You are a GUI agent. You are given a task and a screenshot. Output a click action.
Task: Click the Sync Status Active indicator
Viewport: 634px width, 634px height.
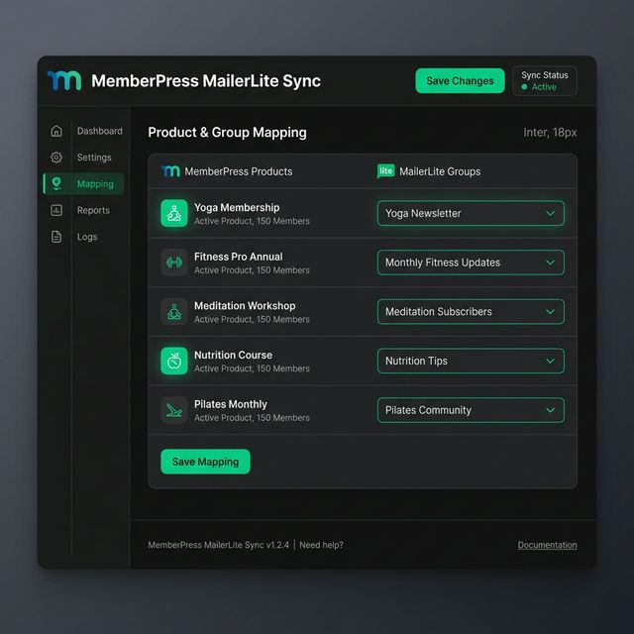(x=545, y=81)
